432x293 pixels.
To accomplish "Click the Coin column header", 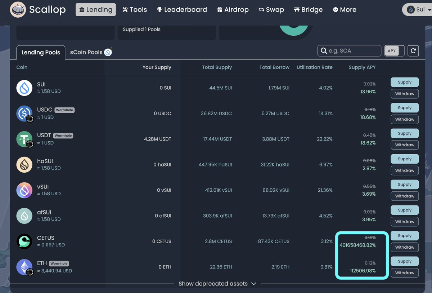I will pos(22,67).
